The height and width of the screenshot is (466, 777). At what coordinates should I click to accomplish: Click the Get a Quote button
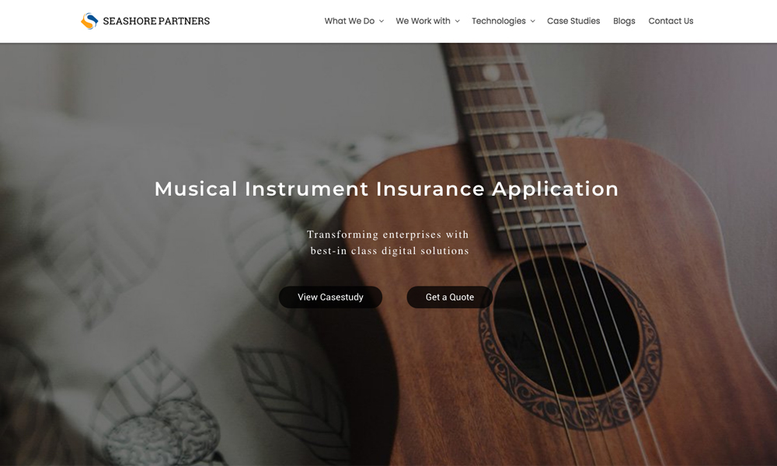click(x=449, y=297)
